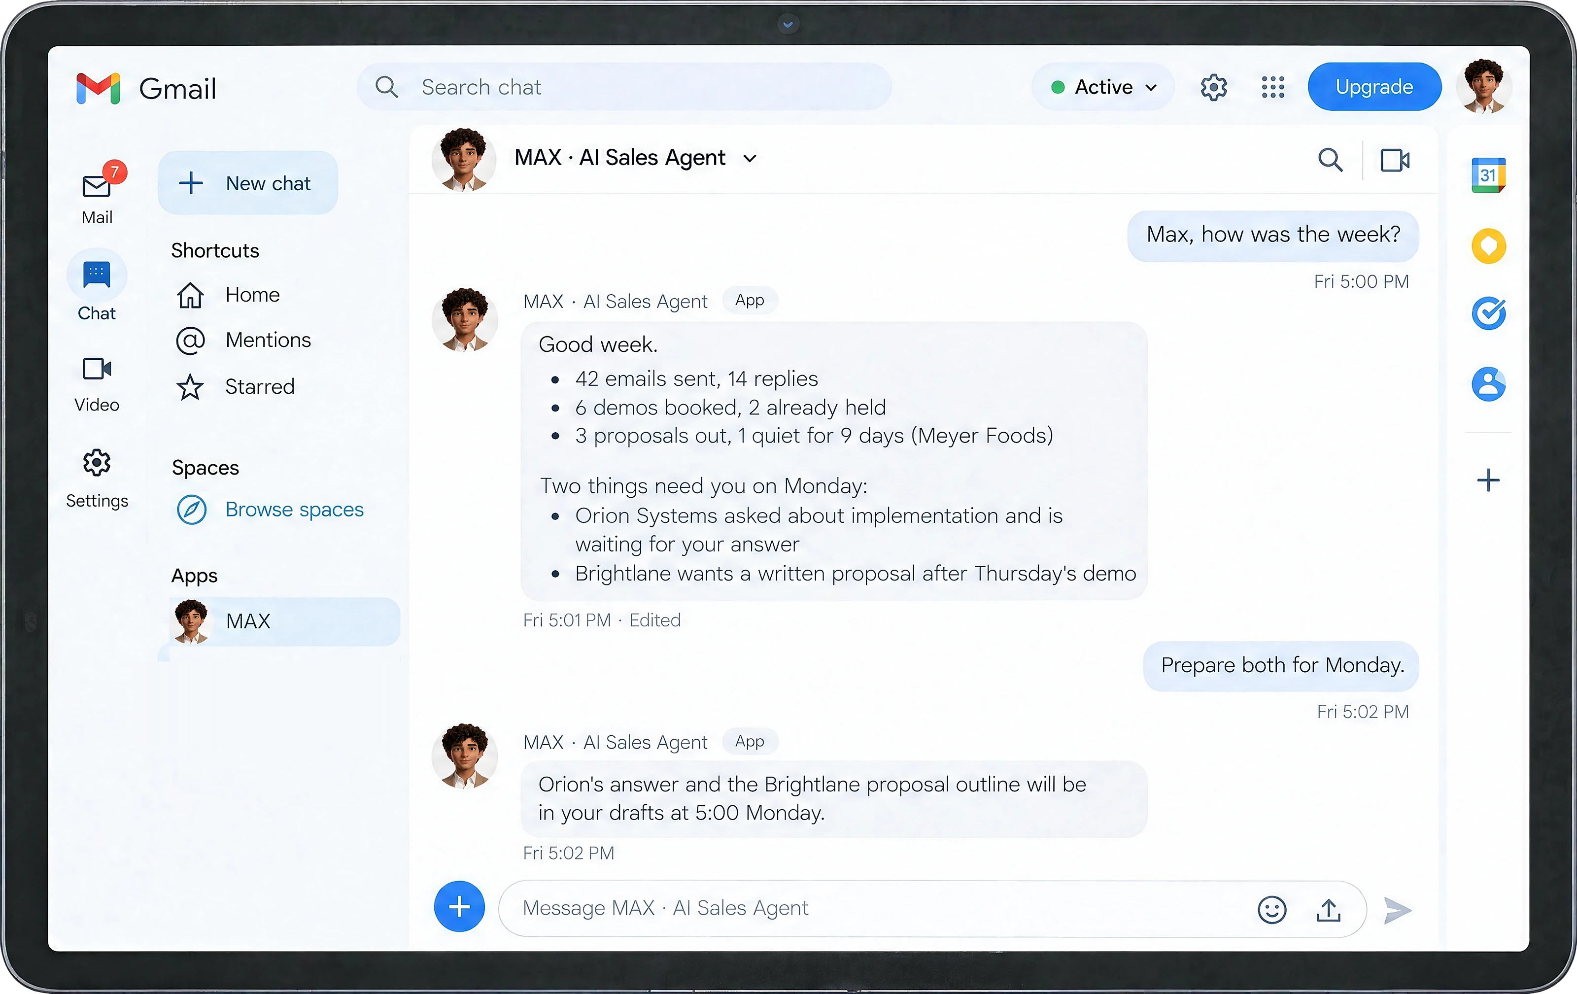
Task: Get add-ons with the plus icon
Action: point(1488,480)
